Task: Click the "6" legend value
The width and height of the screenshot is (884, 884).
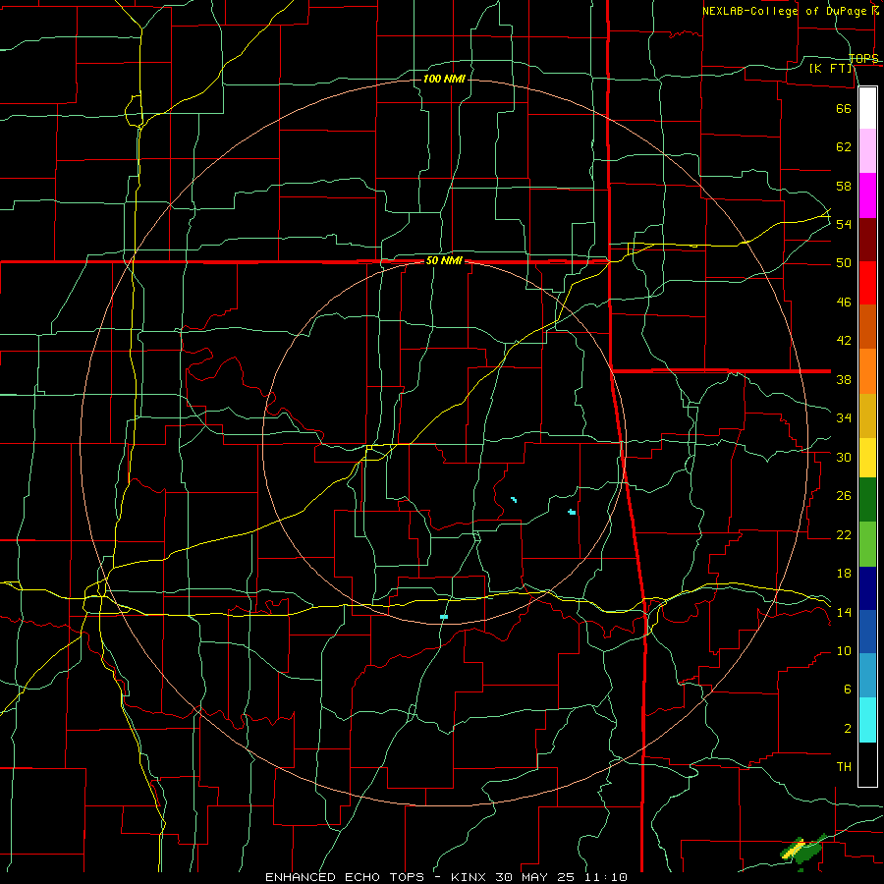Action: pyautogui.click(x=848, y=690)
